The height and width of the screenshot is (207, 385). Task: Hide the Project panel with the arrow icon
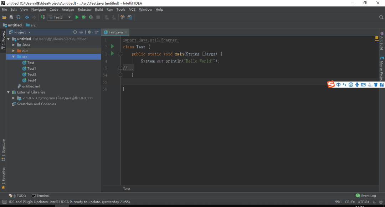pos(97,32)
